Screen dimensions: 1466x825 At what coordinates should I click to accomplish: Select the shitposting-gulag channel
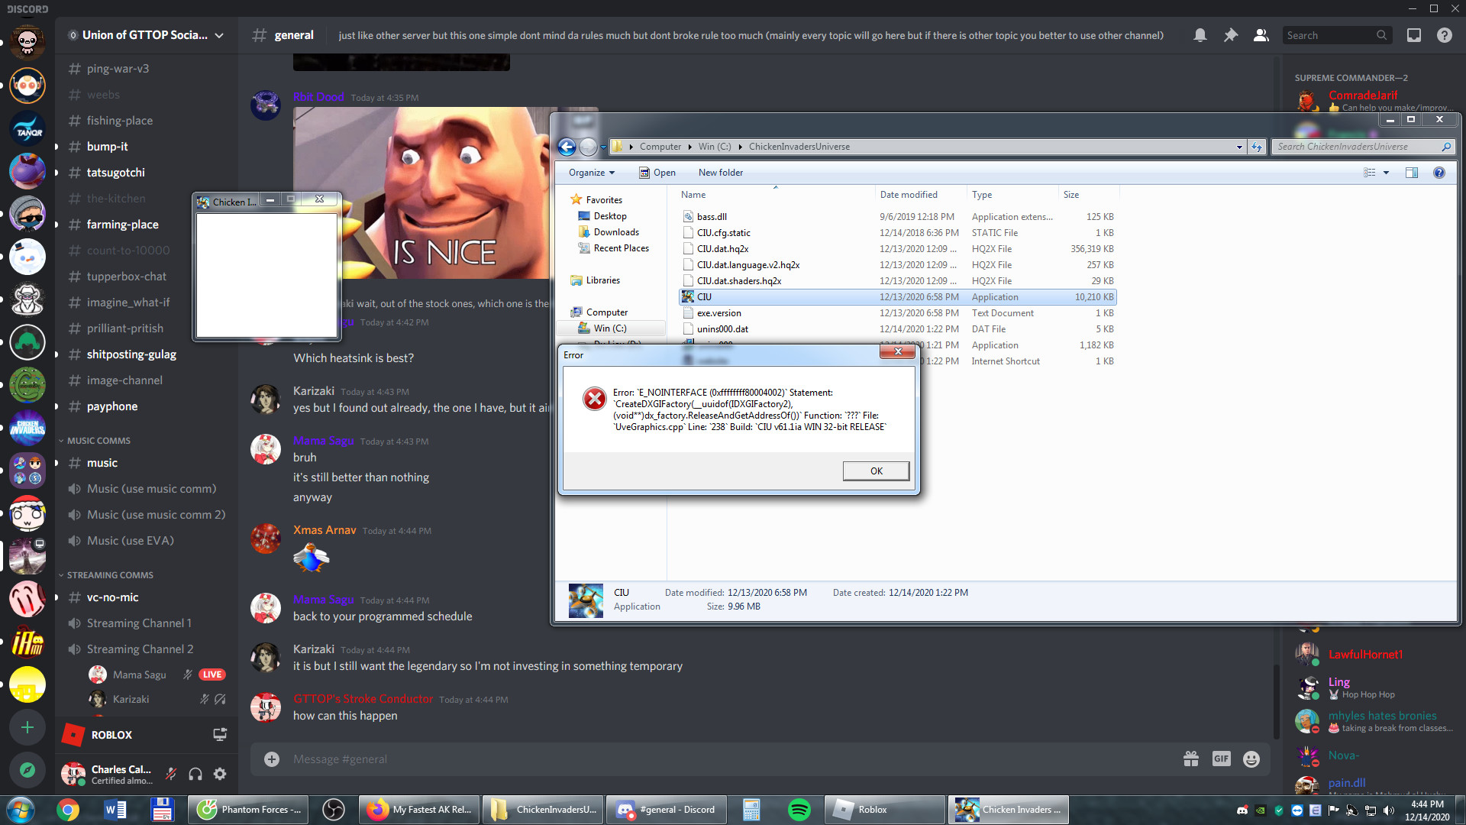[131, 354]
